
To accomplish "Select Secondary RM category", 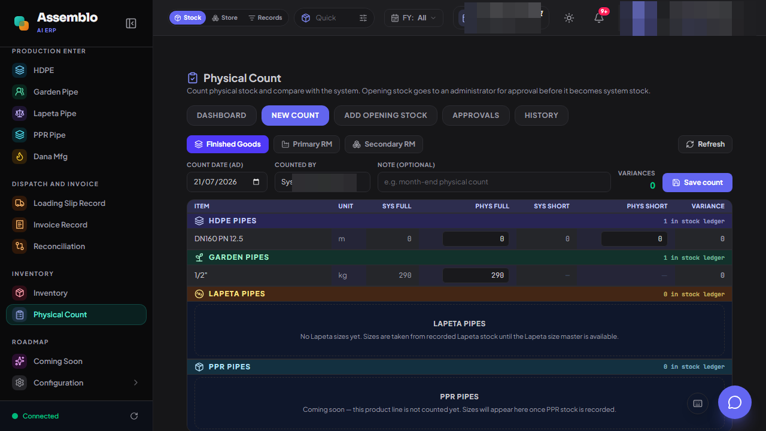I will click(x=384, y=144).
